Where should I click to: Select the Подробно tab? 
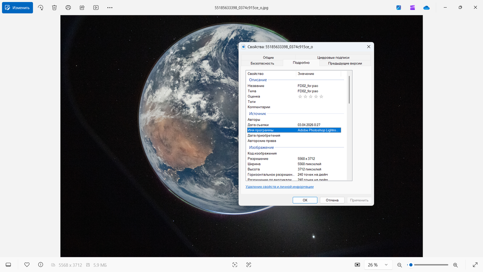[301, 63]
